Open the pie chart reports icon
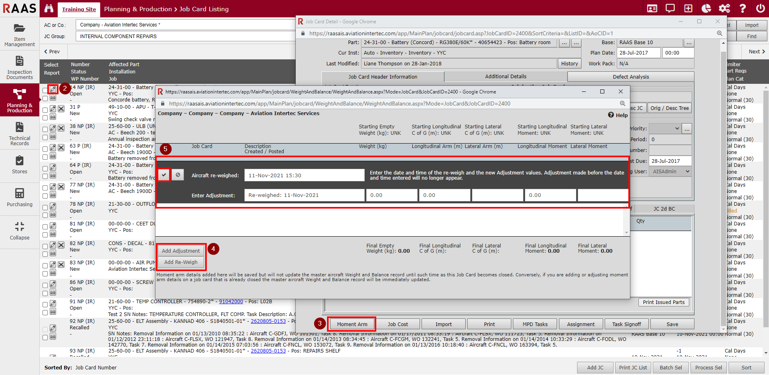This screenshot has width=769, height=375. (x=706, y=8)
